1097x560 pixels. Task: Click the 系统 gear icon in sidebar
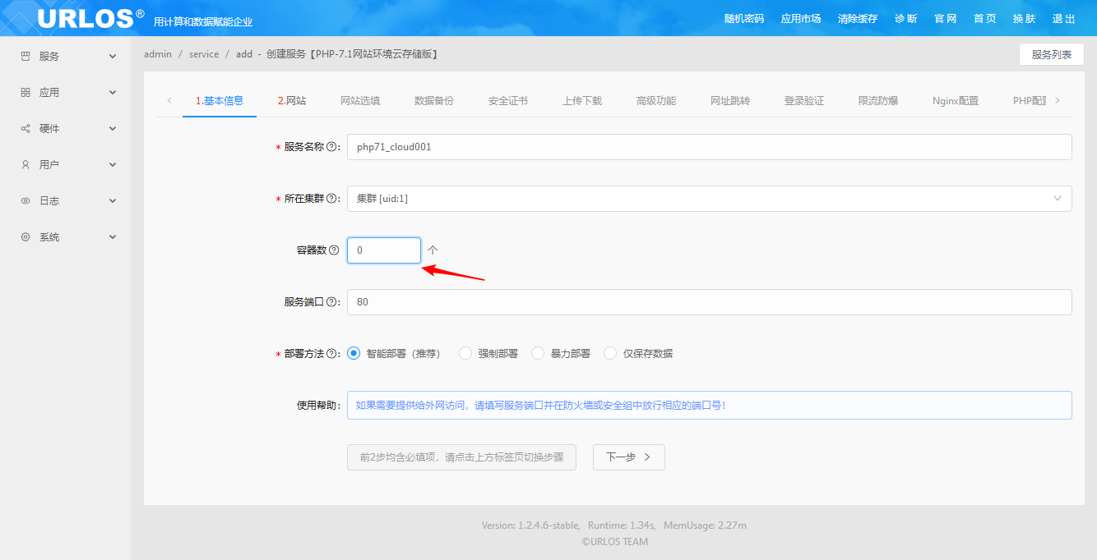25,237
